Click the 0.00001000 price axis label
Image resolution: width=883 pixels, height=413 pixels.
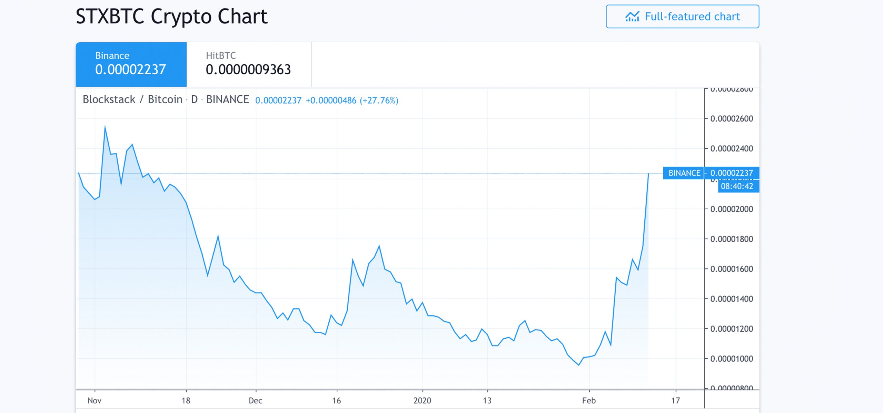pos(732,359)
